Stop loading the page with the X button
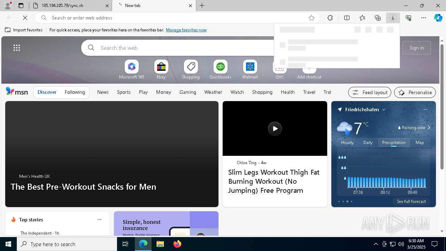 point(25,18)
